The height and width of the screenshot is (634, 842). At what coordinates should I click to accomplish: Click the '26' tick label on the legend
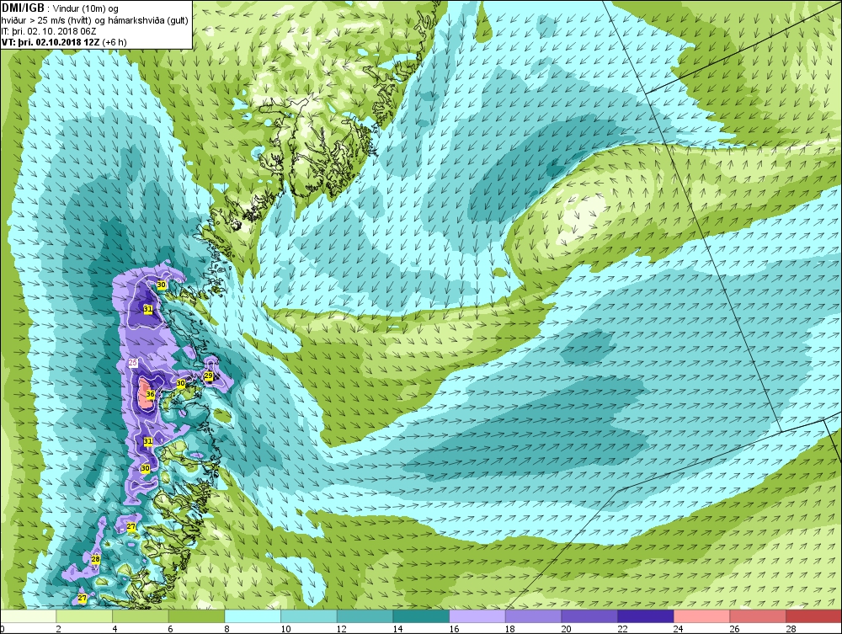[x=734, y=629]
